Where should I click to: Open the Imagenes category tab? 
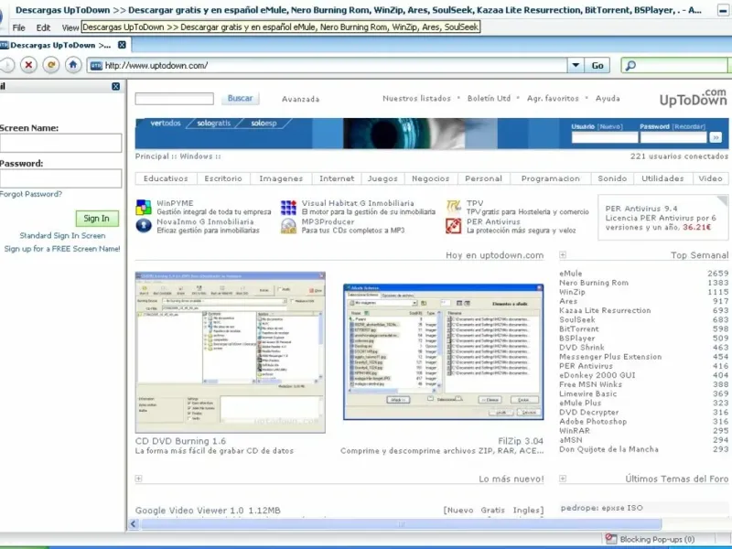tap(281, 178)
